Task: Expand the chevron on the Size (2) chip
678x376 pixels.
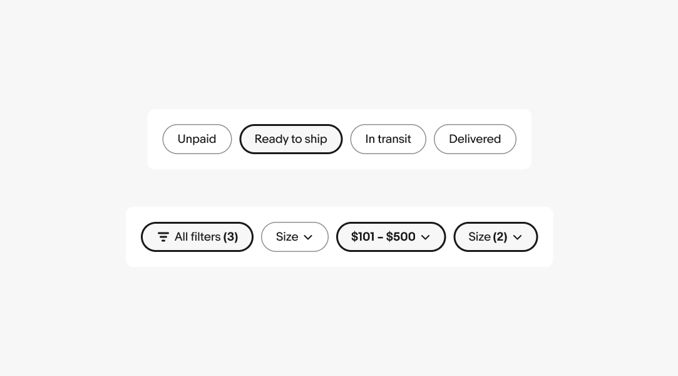Action: point(517,238)
